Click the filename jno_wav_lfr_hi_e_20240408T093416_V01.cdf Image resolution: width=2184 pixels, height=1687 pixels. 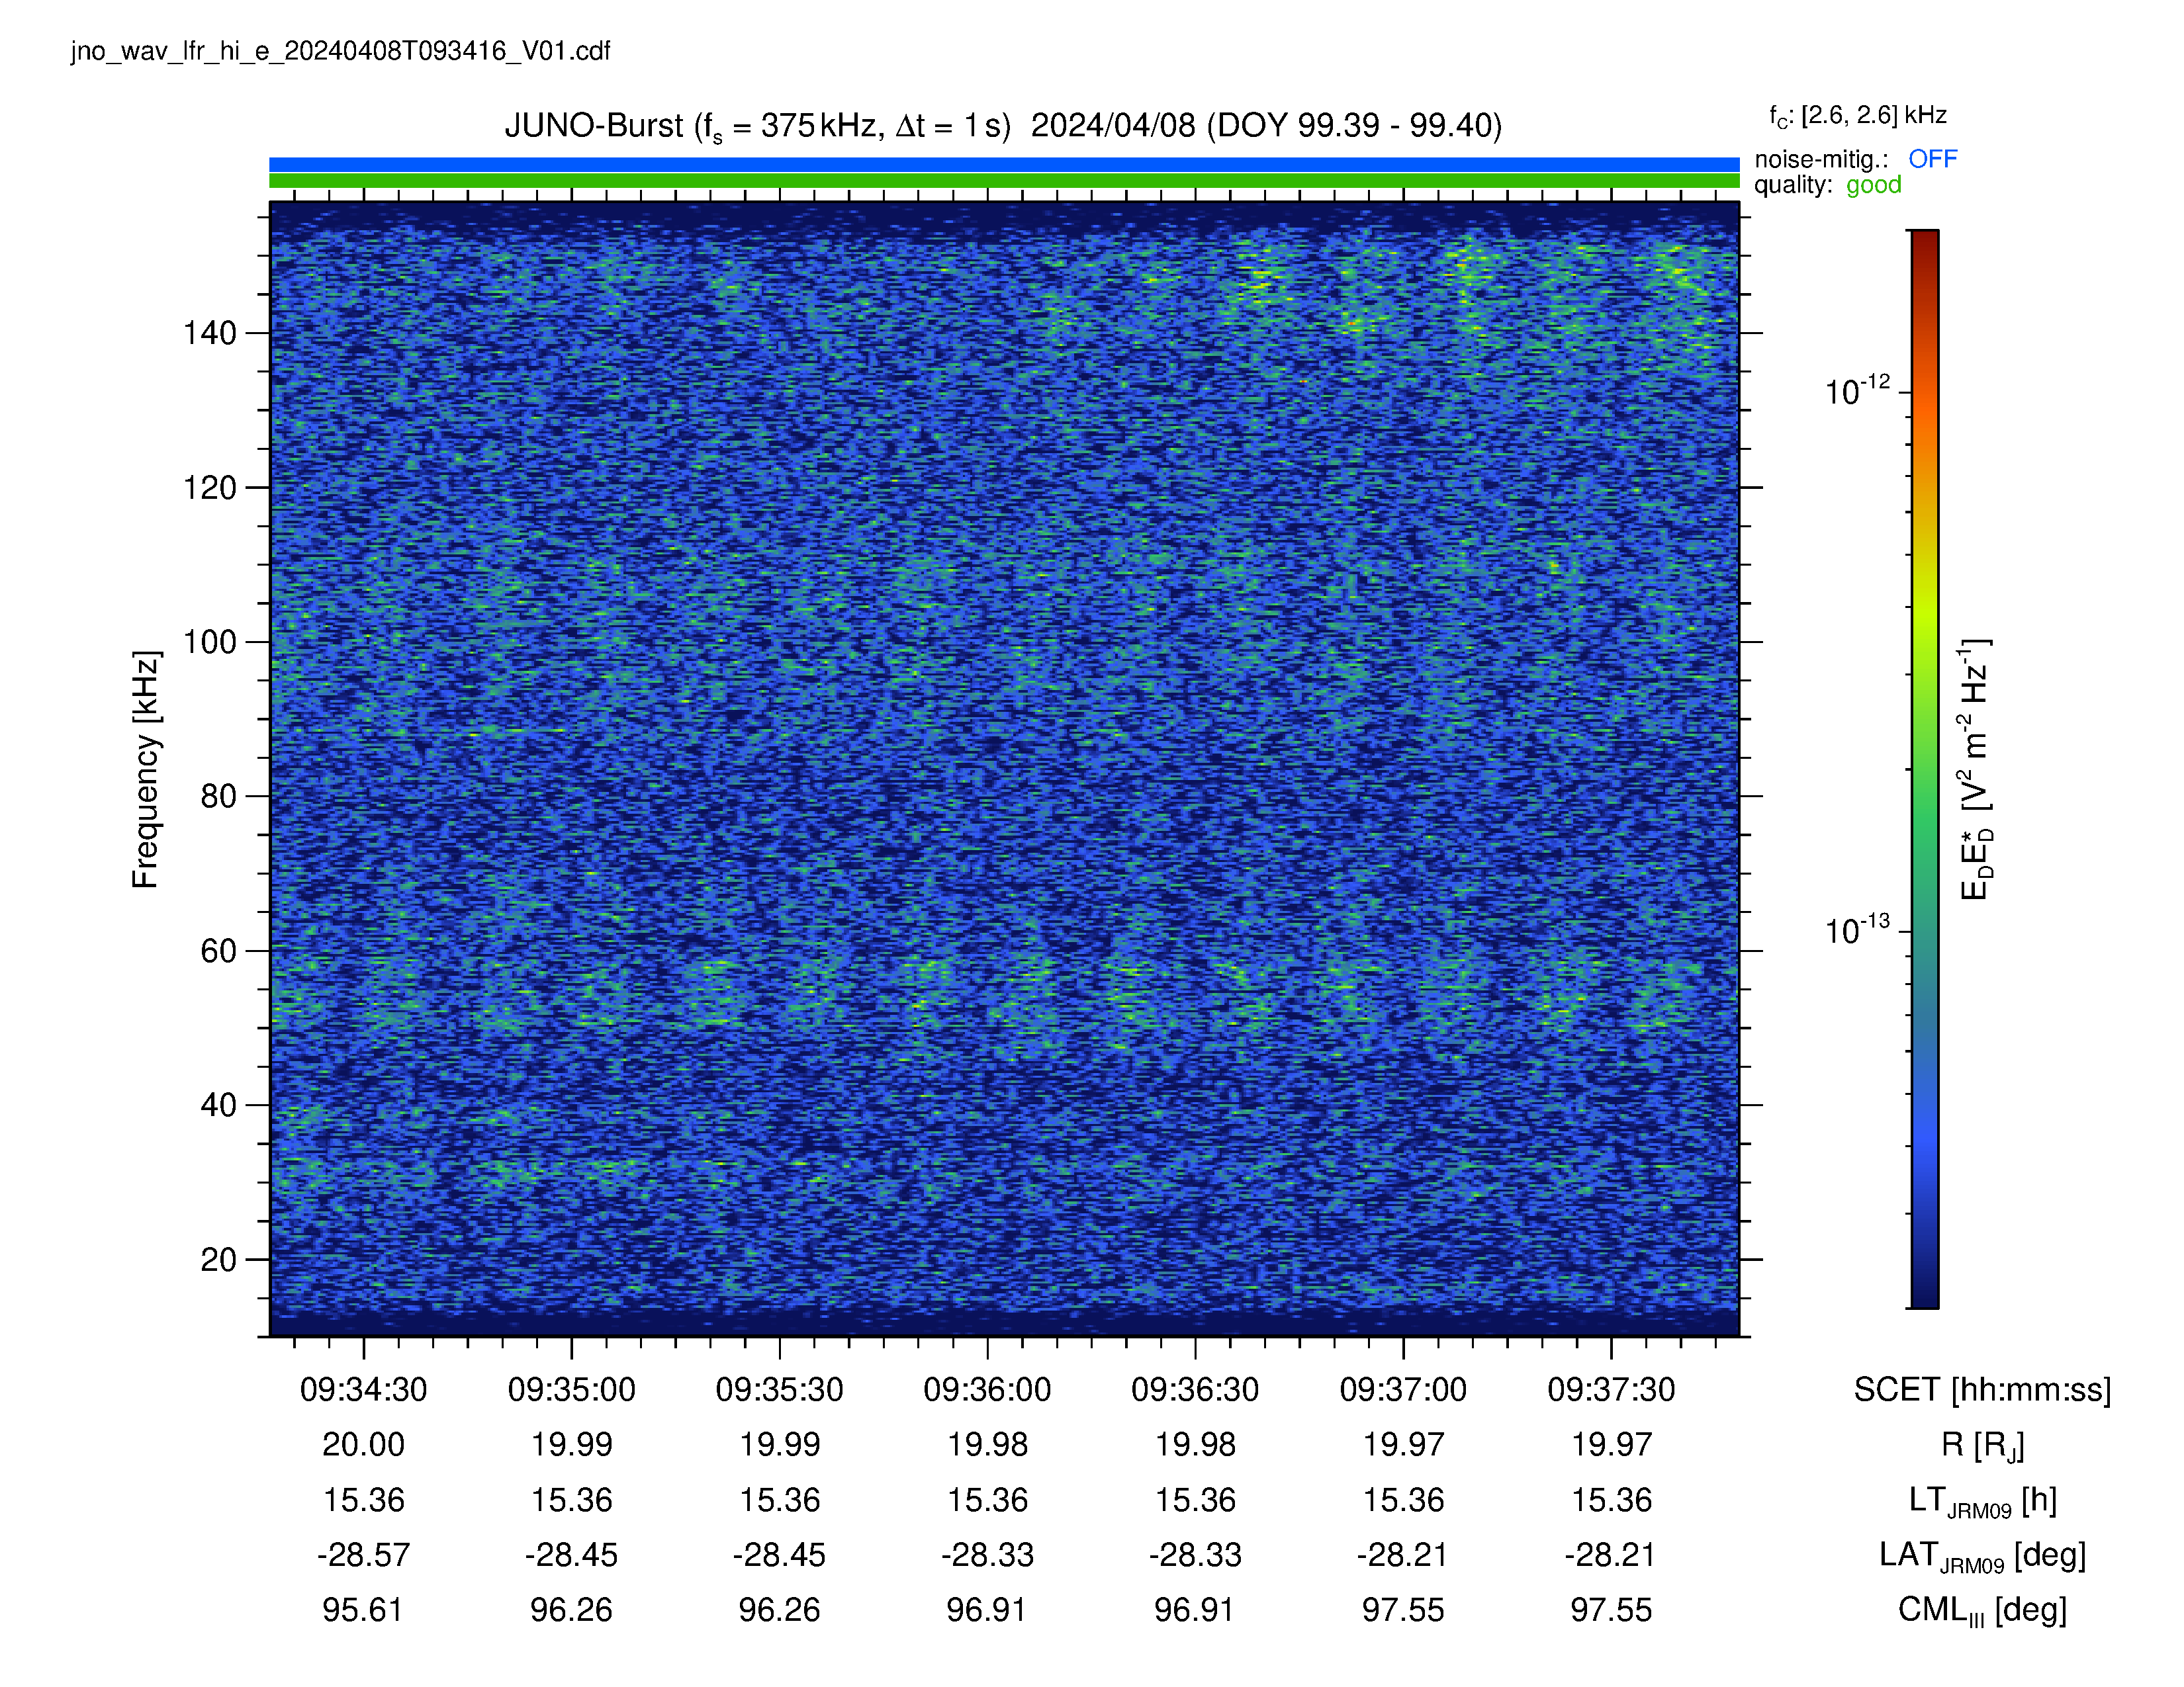click(340, 51)
